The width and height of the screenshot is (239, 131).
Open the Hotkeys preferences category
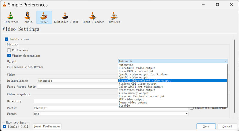pos(114,18)
